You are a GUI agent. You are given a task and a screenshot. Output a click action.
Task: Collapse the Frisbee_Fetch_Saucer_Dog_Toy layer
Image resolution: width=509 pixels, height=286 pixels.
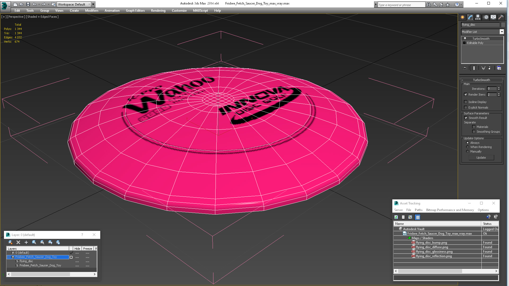pyautogui.click(x=8, y=257)
